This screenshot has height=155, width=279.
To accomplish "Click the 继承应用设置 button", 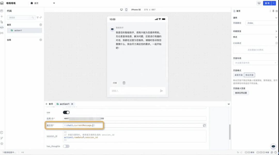I will 241,93.
